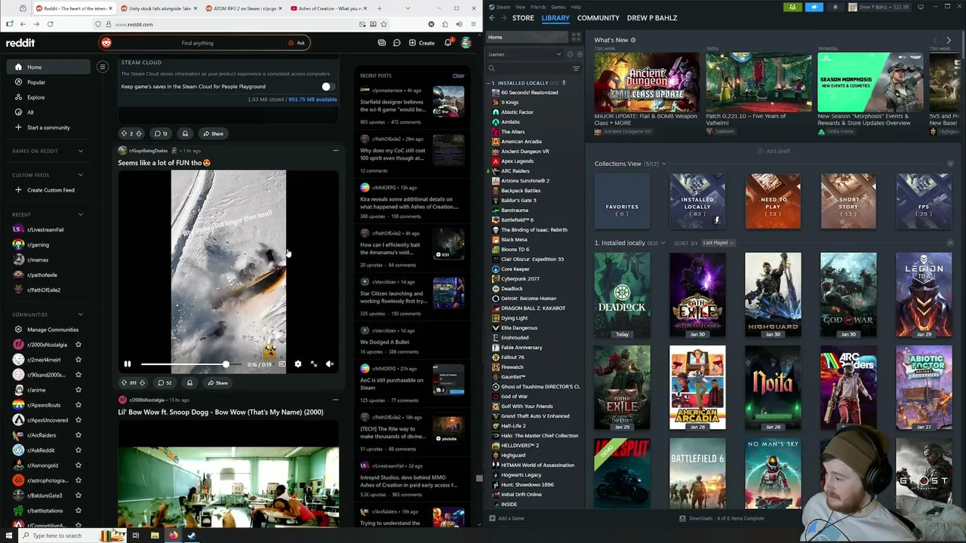The image size is (966, 543).
Task: Open the Steam 'View' menu
Action: coord(520,7)
